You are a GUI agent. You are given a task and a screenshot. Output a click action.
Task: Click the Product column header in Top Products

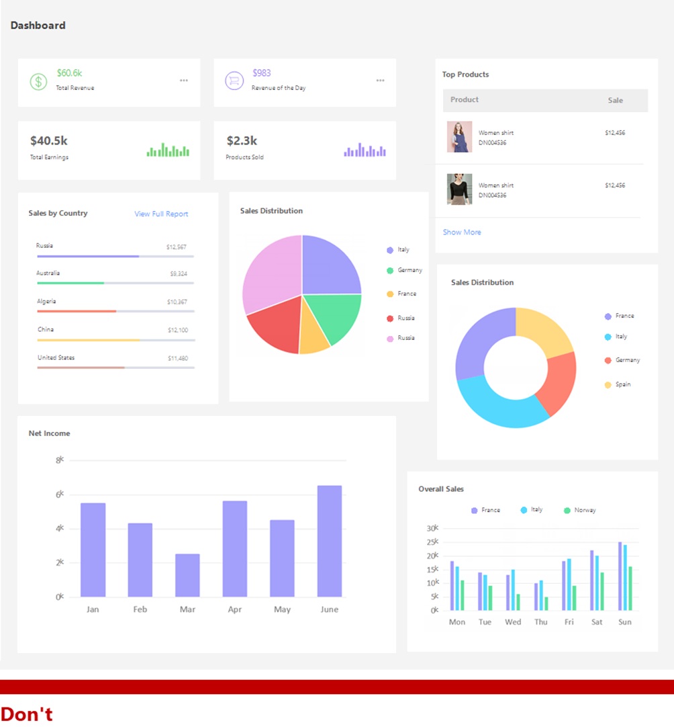[464, 99]
